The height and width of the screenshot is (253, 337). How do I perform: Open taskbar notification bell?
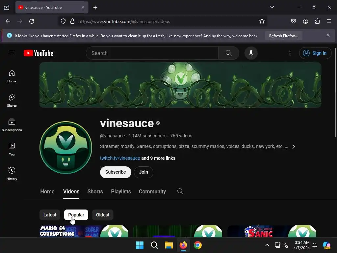coord(315,245)
